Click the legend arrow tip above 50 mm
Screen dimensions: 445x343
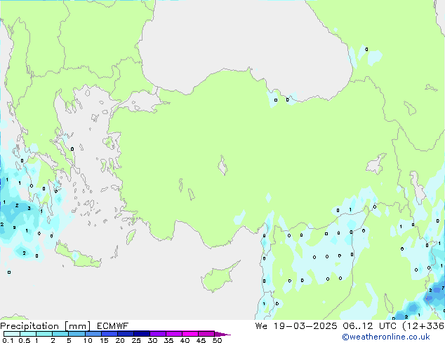(222, 334)
